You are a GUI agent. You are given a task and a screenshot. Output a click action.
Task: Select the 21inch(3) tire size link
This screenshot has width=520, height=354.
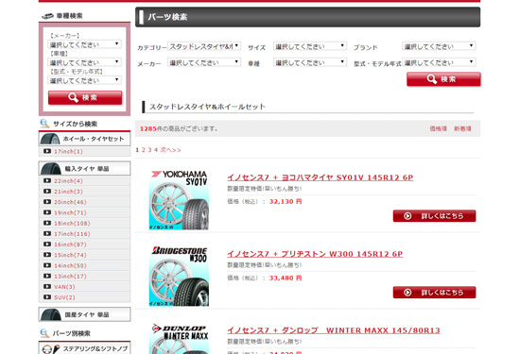[68, 192]
